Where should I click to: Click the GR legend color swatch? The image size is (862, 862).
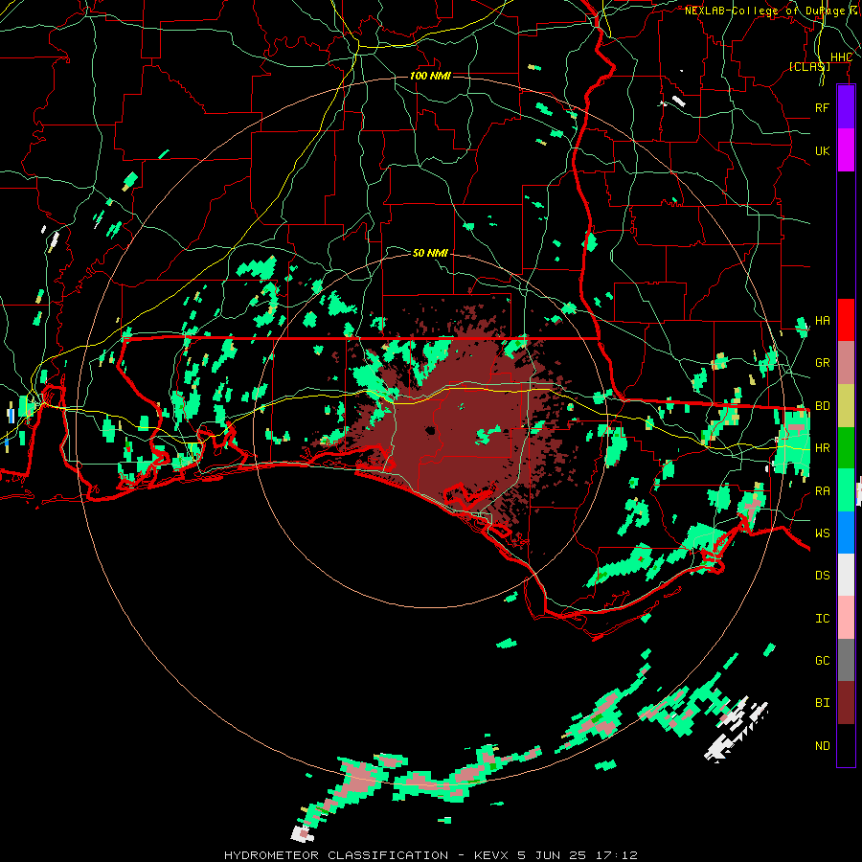click(846, 363)
